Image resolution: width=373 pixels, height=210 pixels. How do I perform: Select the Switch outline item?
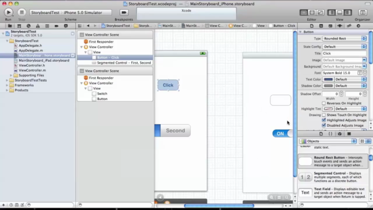pyautogui.click(x=102, y=94)
